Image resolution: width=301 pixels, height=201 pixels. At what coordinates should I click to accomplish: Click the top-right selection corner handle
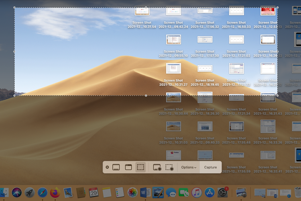point(277,8)
